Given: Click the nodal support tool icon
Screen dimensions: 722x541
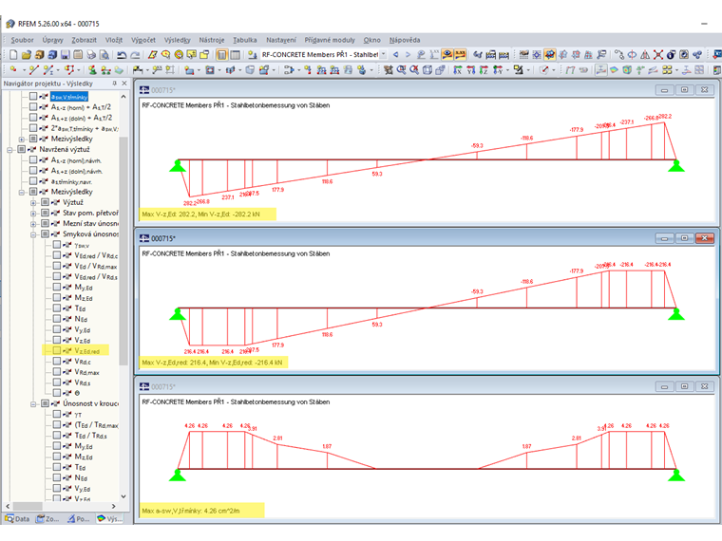Looking at the screenshot, I should coord(92,70).
